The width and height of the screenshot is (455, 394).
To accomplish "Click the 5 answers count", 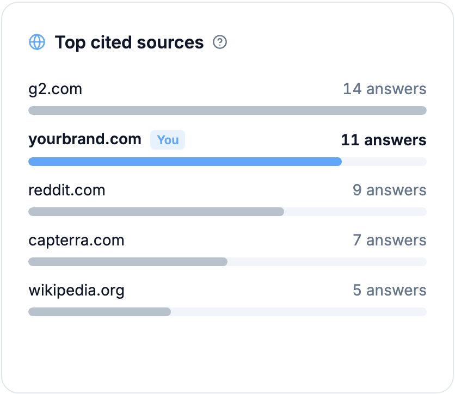I will pos(390,290).
